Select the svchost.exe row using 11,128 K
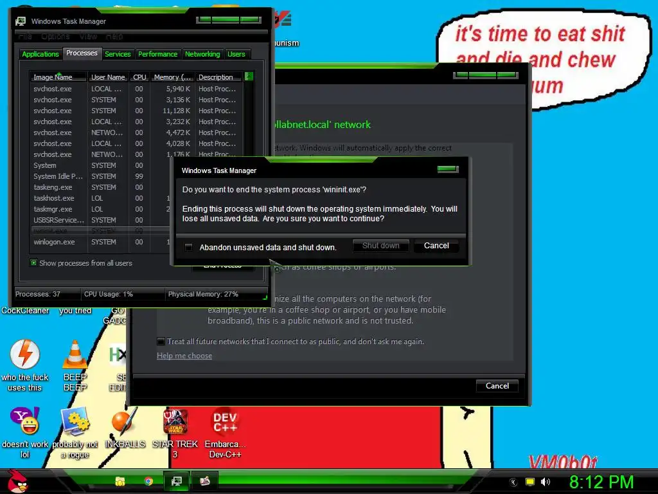 (x=136, y=111)
